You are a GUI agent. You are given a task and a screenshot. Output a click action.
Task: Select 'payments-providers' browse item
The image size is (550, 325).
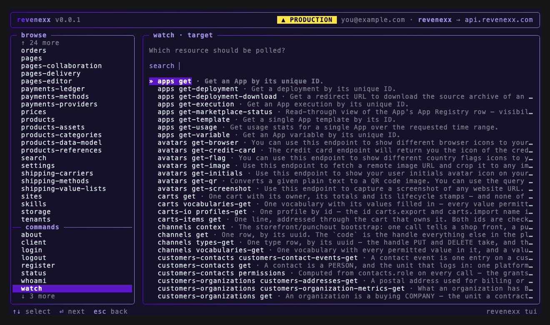click(60, 104)
